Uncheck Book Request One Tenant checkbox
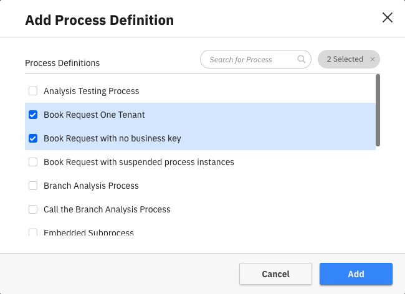 [33, 115]
